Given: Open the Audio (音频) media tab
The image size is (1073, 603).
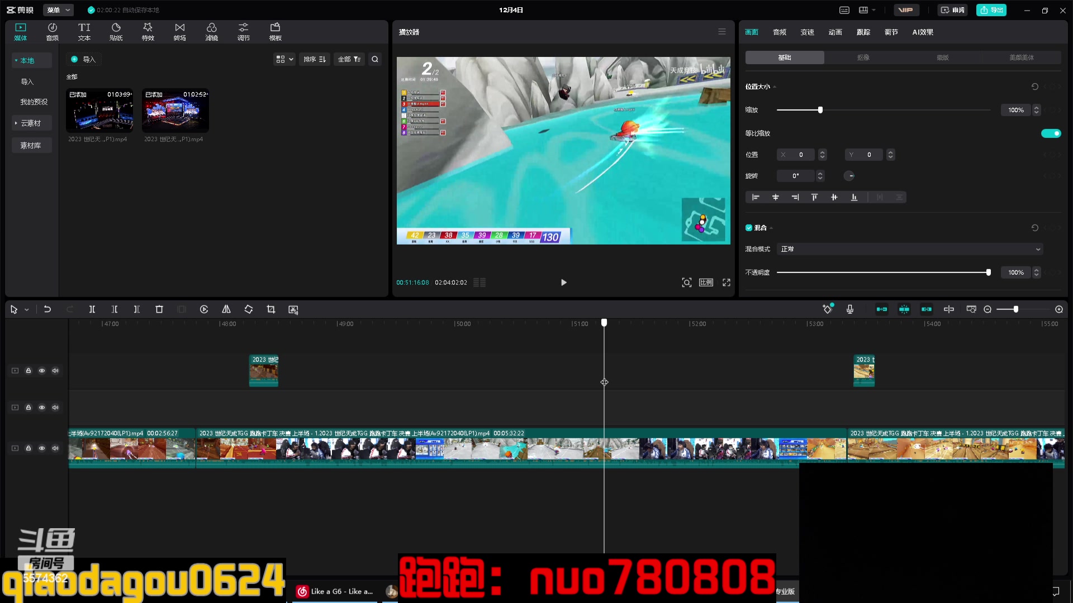Looking at the screenshot, I should (x=53, y=32).
